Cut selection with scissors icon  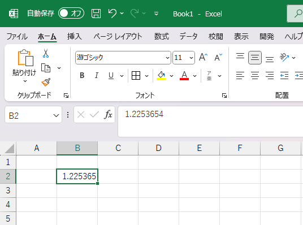pyautogui.click(x=46, y=53)
